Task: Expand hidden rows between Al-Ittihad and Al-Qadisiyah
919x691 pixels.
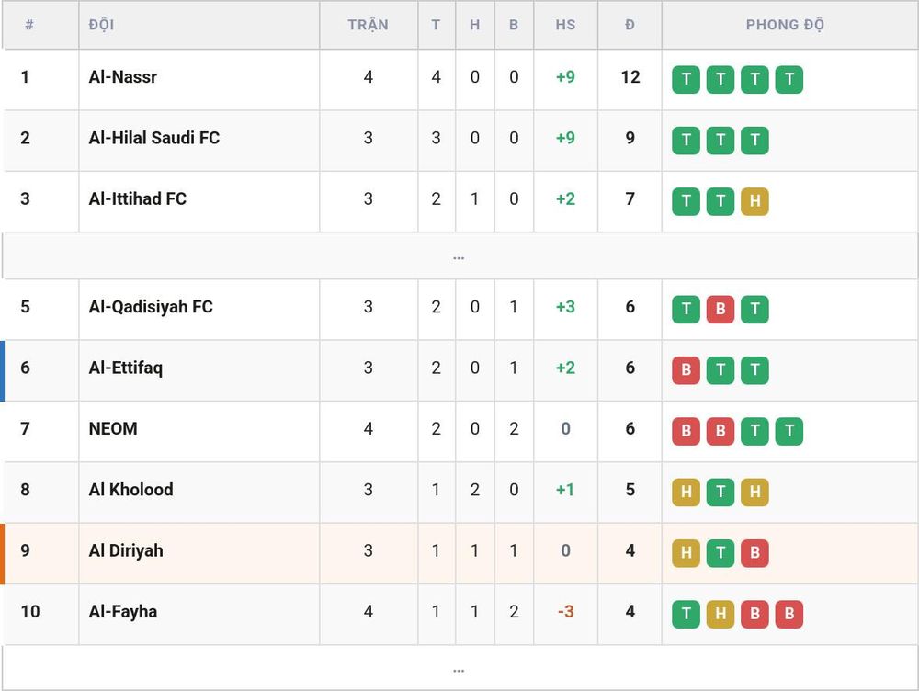Action: pos(459,256)
